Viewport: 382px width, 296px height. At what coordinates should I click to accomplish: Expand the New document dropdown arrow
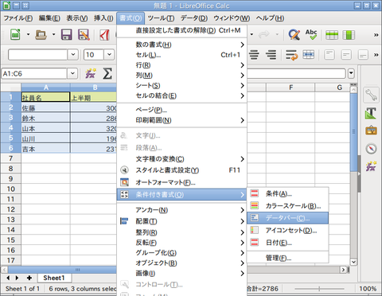(x=28, y=34)
